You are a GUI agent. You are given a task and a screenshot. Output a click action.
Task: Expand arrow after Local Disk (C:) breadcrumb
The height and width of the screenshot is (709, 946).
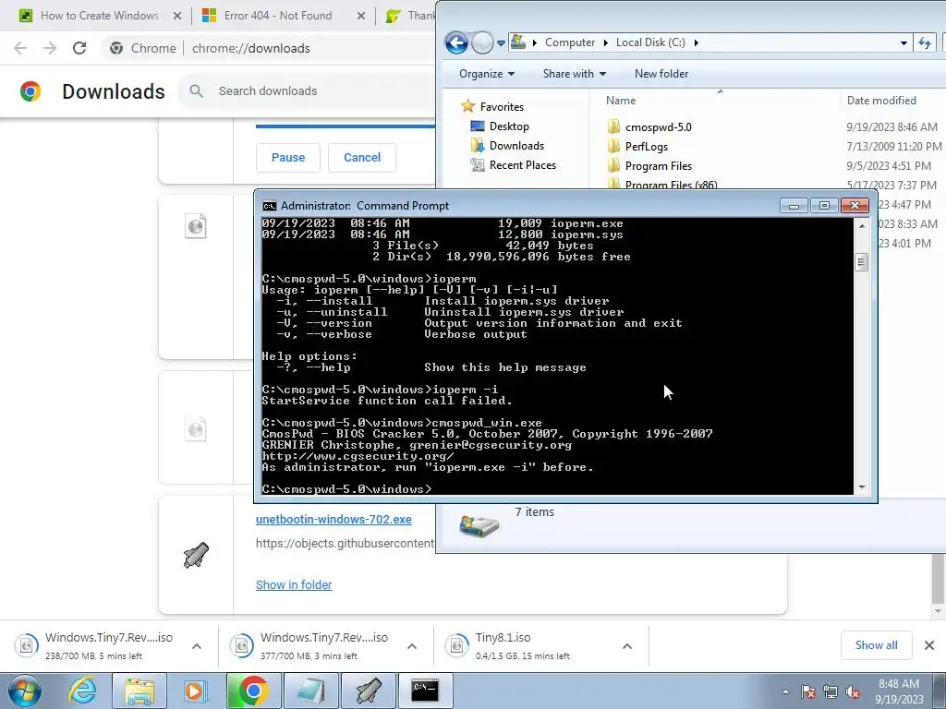click(697, 42)
